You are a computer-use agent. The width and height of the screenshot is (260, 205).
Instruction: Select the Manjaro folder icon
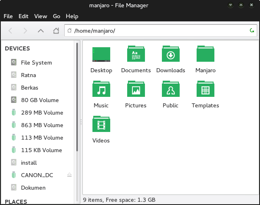205,54
